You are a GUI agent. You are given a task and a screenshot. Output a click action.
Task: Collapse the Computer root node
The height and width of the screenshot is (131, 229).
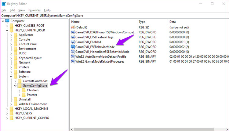coord(3,21)
